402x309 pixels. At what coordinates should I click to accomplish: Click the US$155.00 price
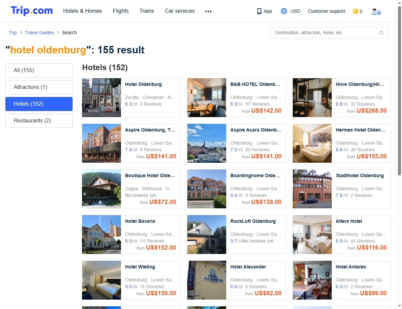tap(372, 156)
